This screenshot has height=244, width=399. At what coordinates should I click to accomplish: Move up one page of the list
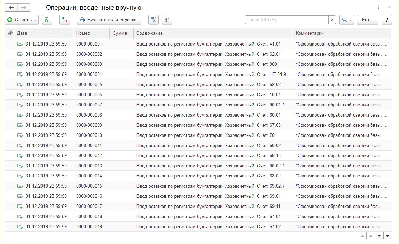click(371, 236)
